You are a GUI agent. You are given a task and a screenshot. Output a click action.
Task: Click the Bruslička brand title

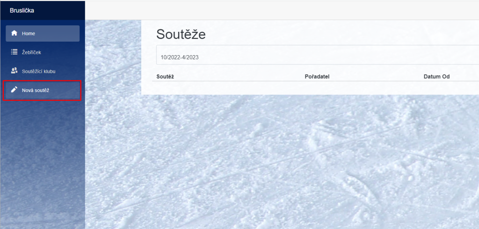click(22, 10)
